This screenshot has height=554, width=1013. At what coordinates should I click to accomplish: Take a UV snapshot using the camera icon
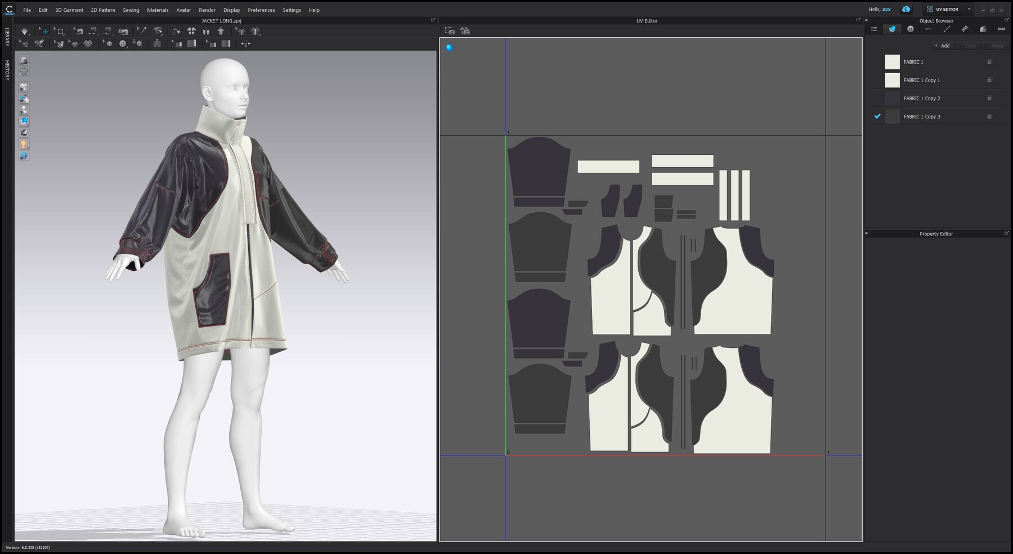click(x=450, y=31)
